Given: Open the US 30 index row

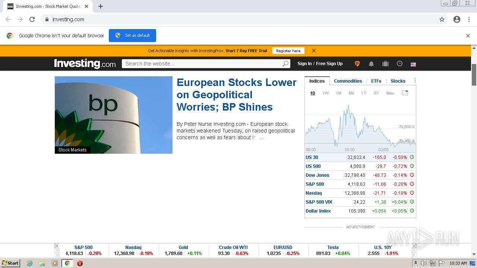Looking at the screenshot, I should (x=360, y=157).
